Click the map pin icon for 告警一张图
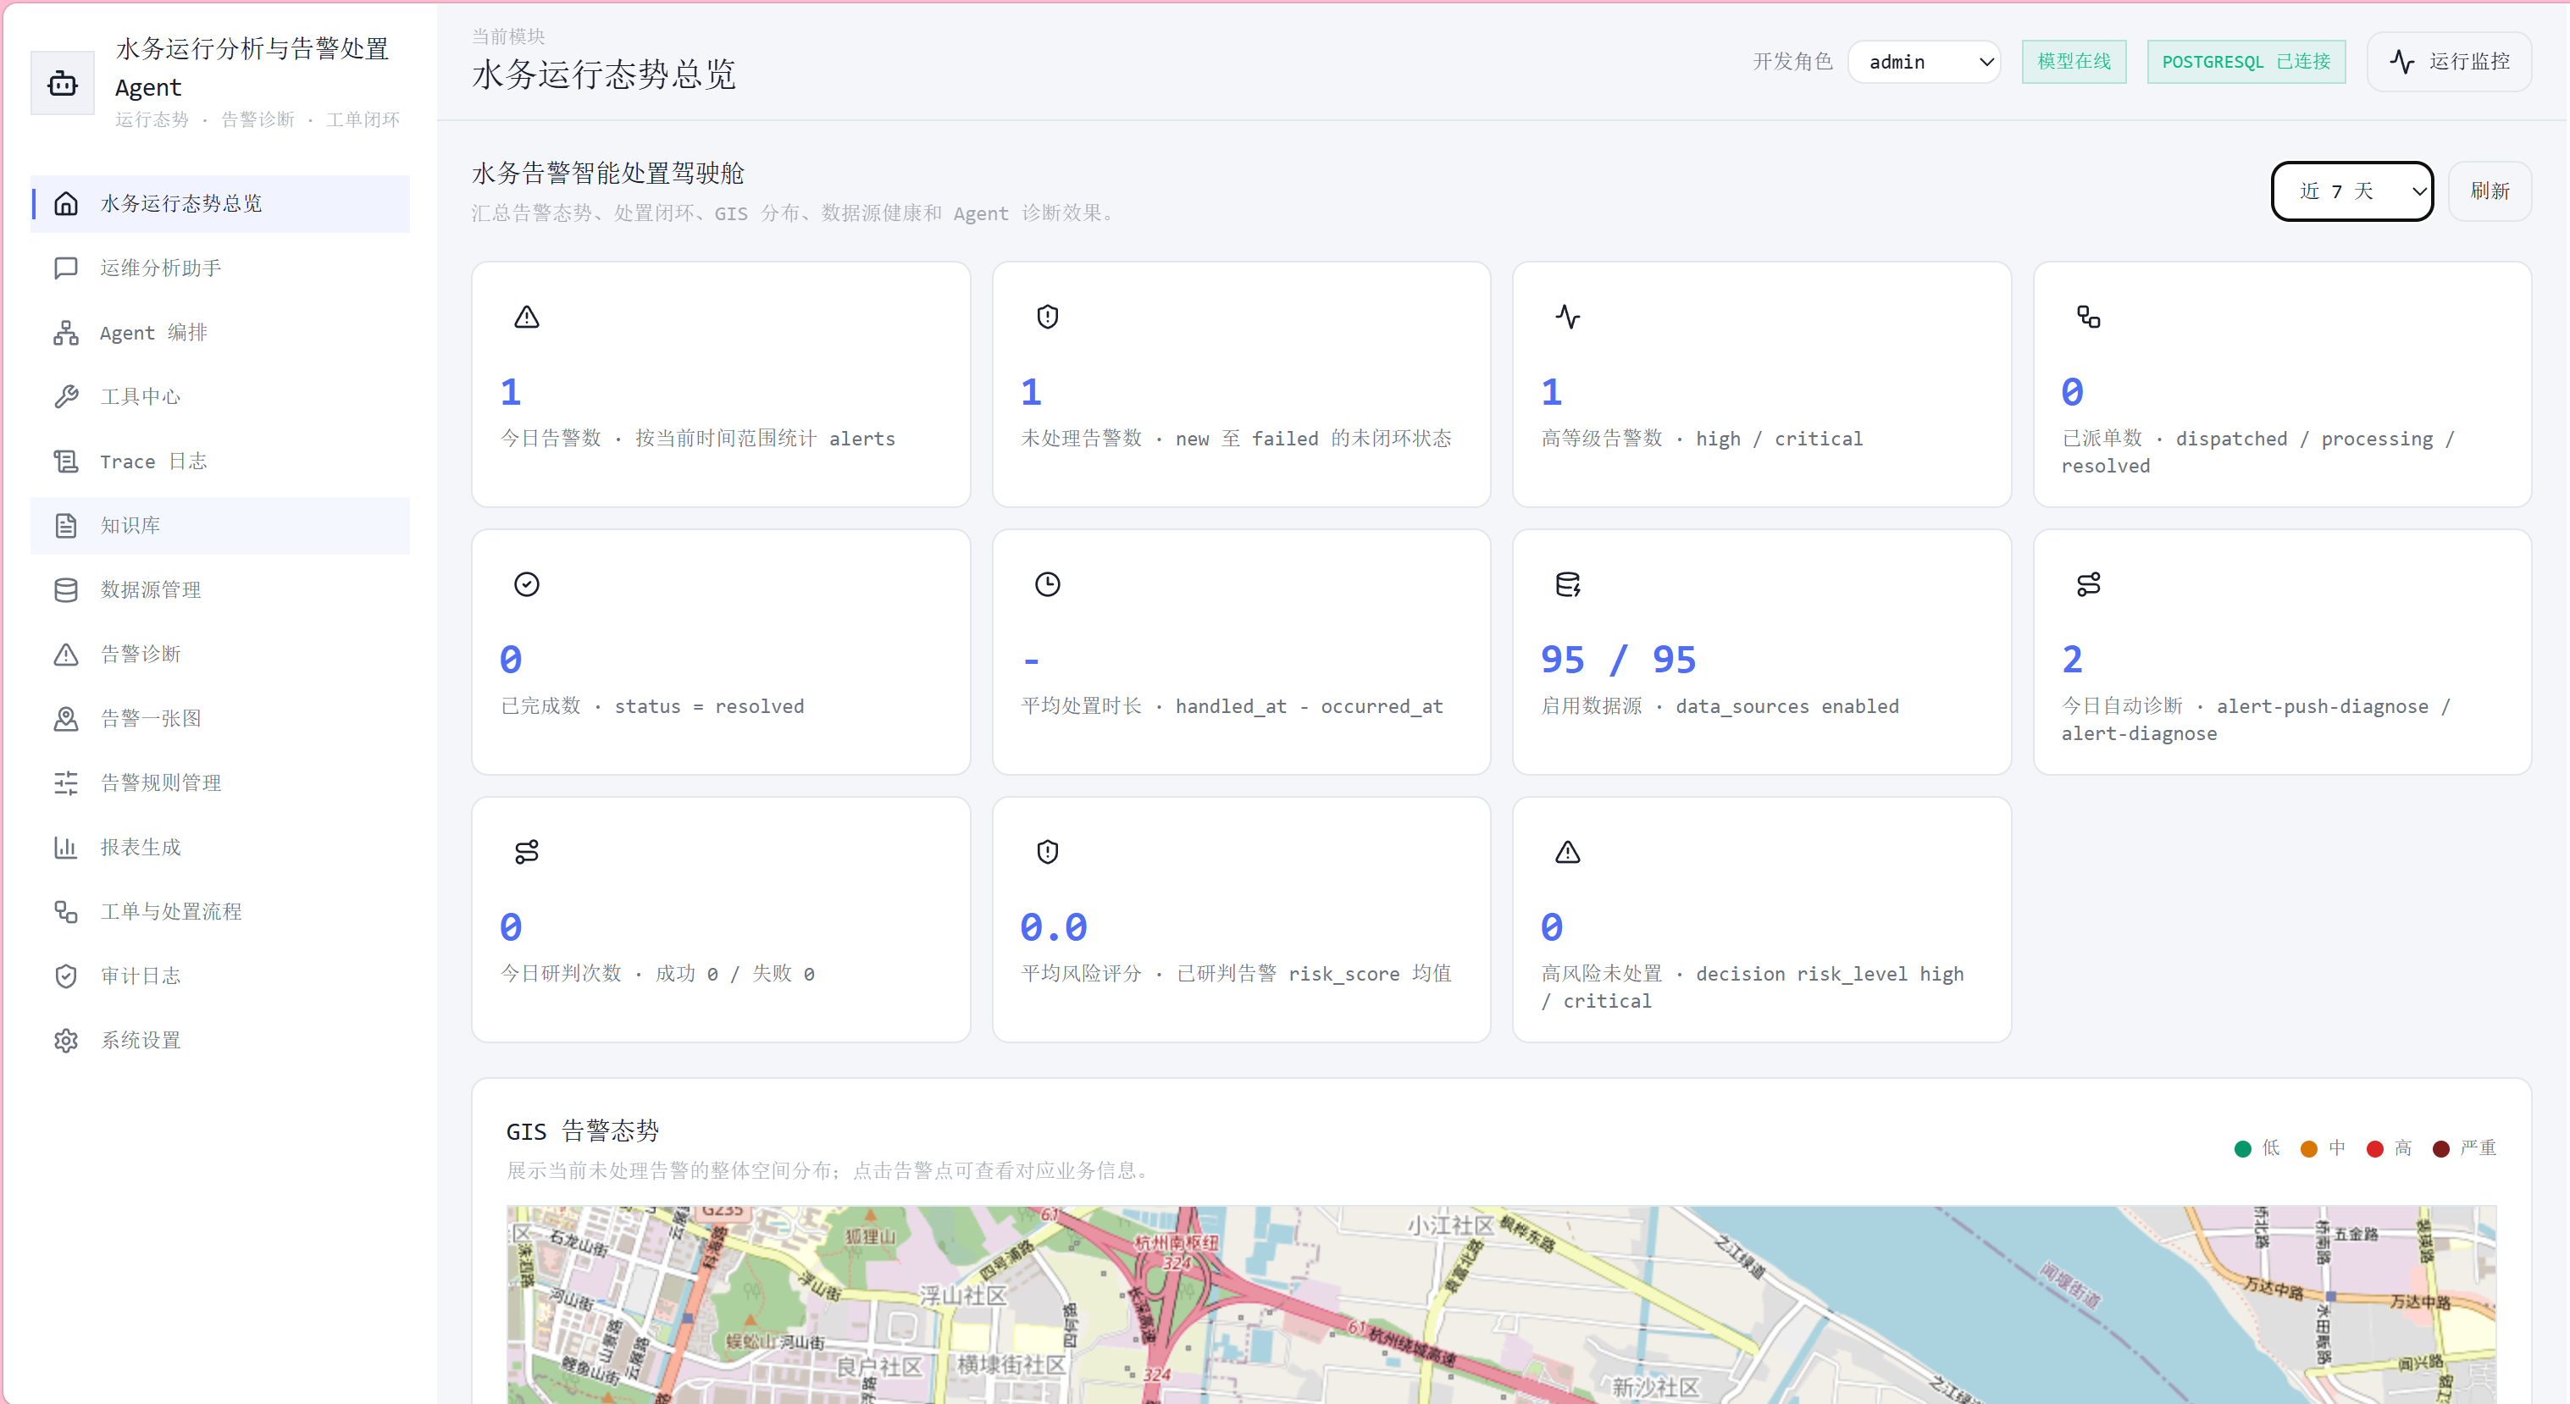Screen dimensions: 2570x1404 coord(66,719)
